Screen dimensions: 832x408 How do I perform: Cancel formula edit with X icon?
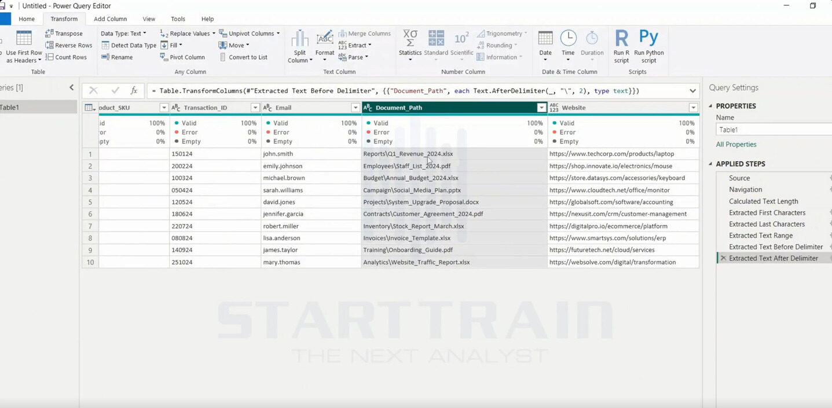93,90
